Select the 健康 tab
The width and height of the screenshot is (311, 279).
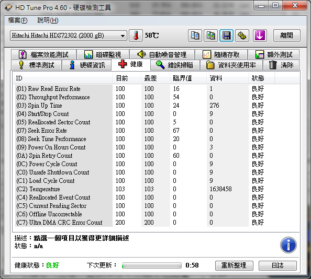coord(131,64)
